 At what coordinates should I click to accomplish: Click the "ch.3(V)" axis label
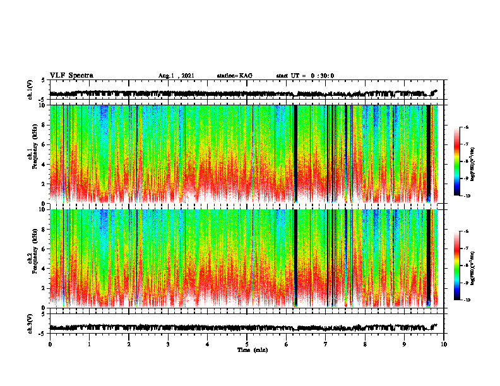pos(30,324)
